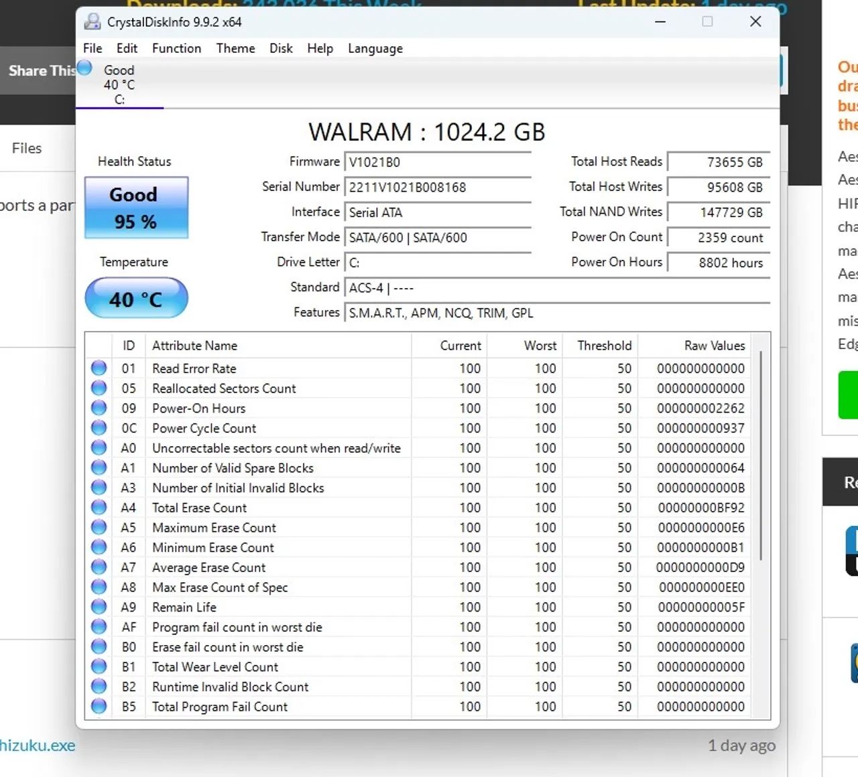Click Power On Count value 2359 count

tap(719, 237)
